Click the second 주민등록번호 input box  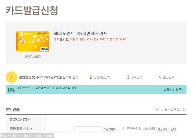(x=88, y=129)
